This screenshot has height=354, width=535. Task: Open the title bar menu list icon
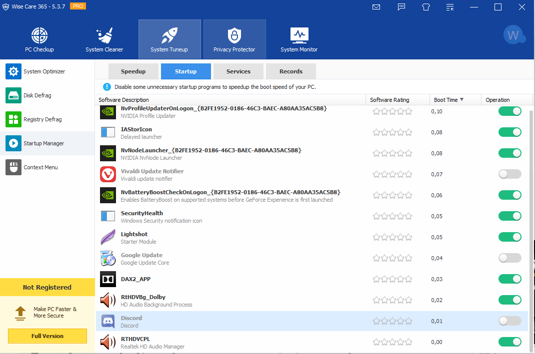[x=450, y=7]
